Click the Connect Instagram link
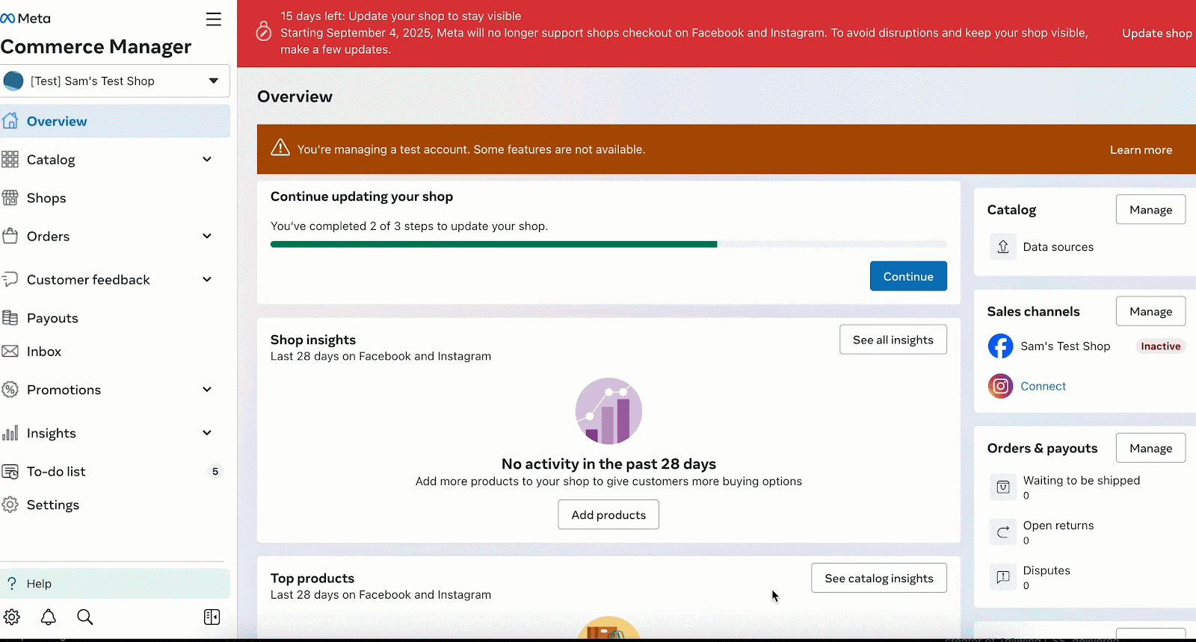The height and width of the screenshot is (642, 1196). click(x=1043, y=386)
